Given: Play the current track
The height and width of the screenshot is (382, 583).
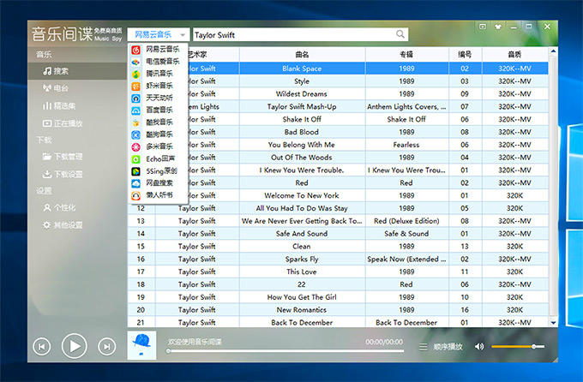Looking at the screenshot, I should (75, 346).
